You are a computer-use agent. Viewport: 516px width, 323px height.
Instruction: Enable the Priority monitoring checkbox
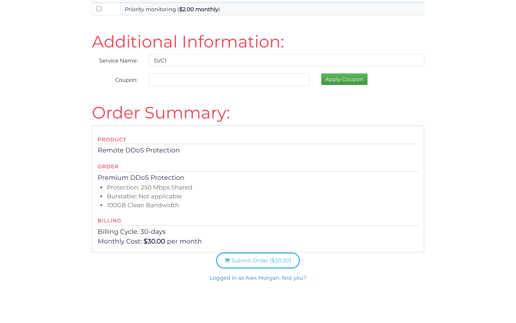click(x=99, y=8)
